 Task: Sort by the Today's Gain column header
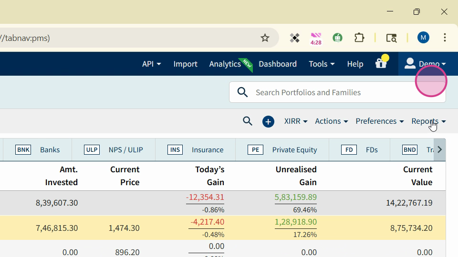click(210, 176)
